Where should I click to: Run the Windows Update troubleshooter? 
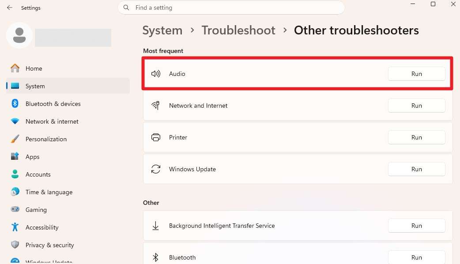(x=417, y=169)
